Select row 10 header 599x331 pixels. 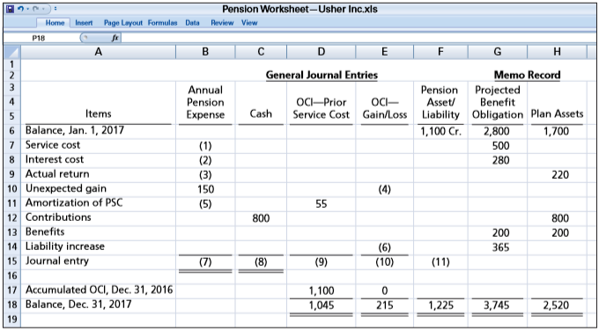pos(11,189)
